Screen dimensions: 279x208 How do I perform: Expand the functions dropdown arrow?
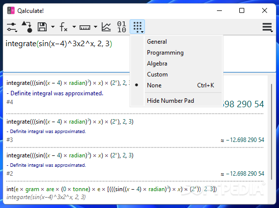[74, 27]
